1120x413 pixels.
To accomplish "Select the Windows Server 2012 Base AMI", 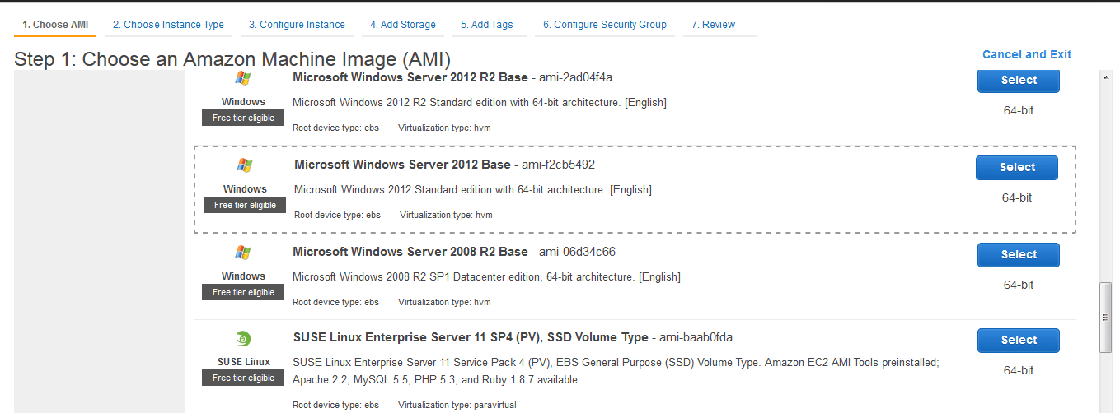I will 1017,167.
